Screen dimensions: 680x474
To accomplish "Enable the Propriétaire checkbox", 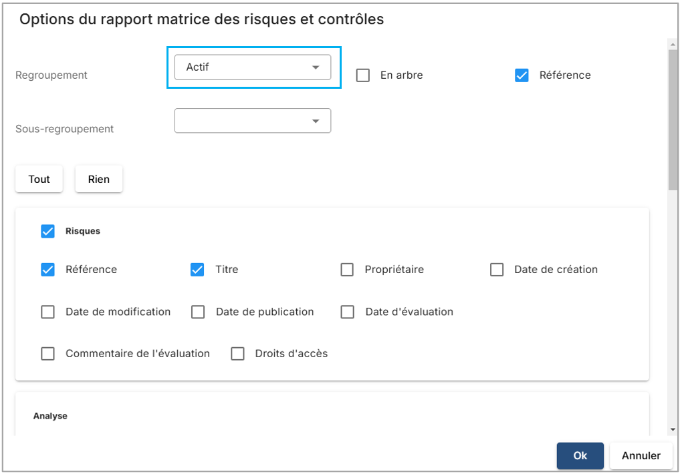I will [x=347, y=270].
